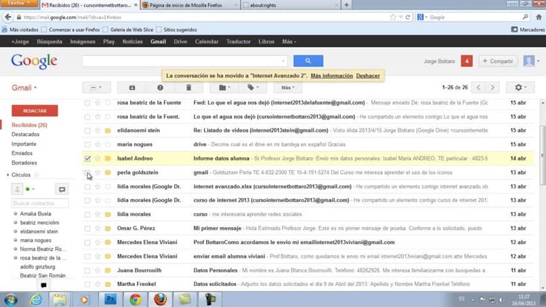Click the archive icon in the mail toolbar
Screen dimensions: 546x307
point(132,87)
